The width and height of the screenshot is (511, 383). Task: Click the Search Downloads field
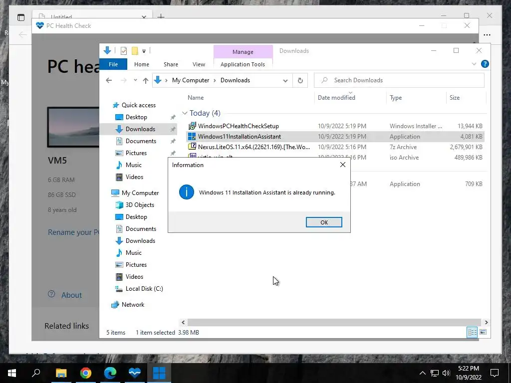(x=399, y=80)
